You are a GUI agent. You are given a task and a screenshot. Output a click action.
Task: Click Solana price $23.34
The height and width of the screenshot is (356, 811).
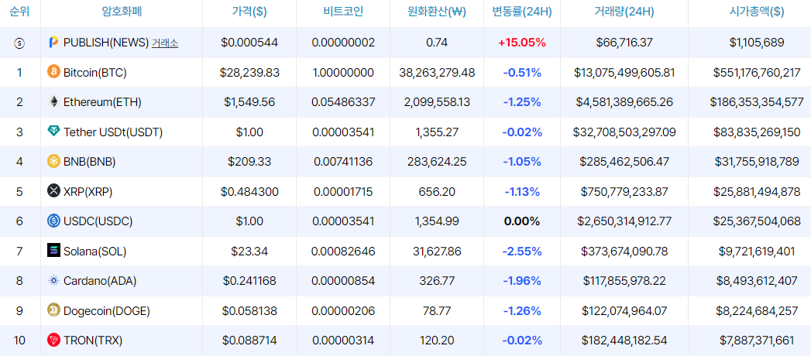pyautogui.click(x=249, y=251)
